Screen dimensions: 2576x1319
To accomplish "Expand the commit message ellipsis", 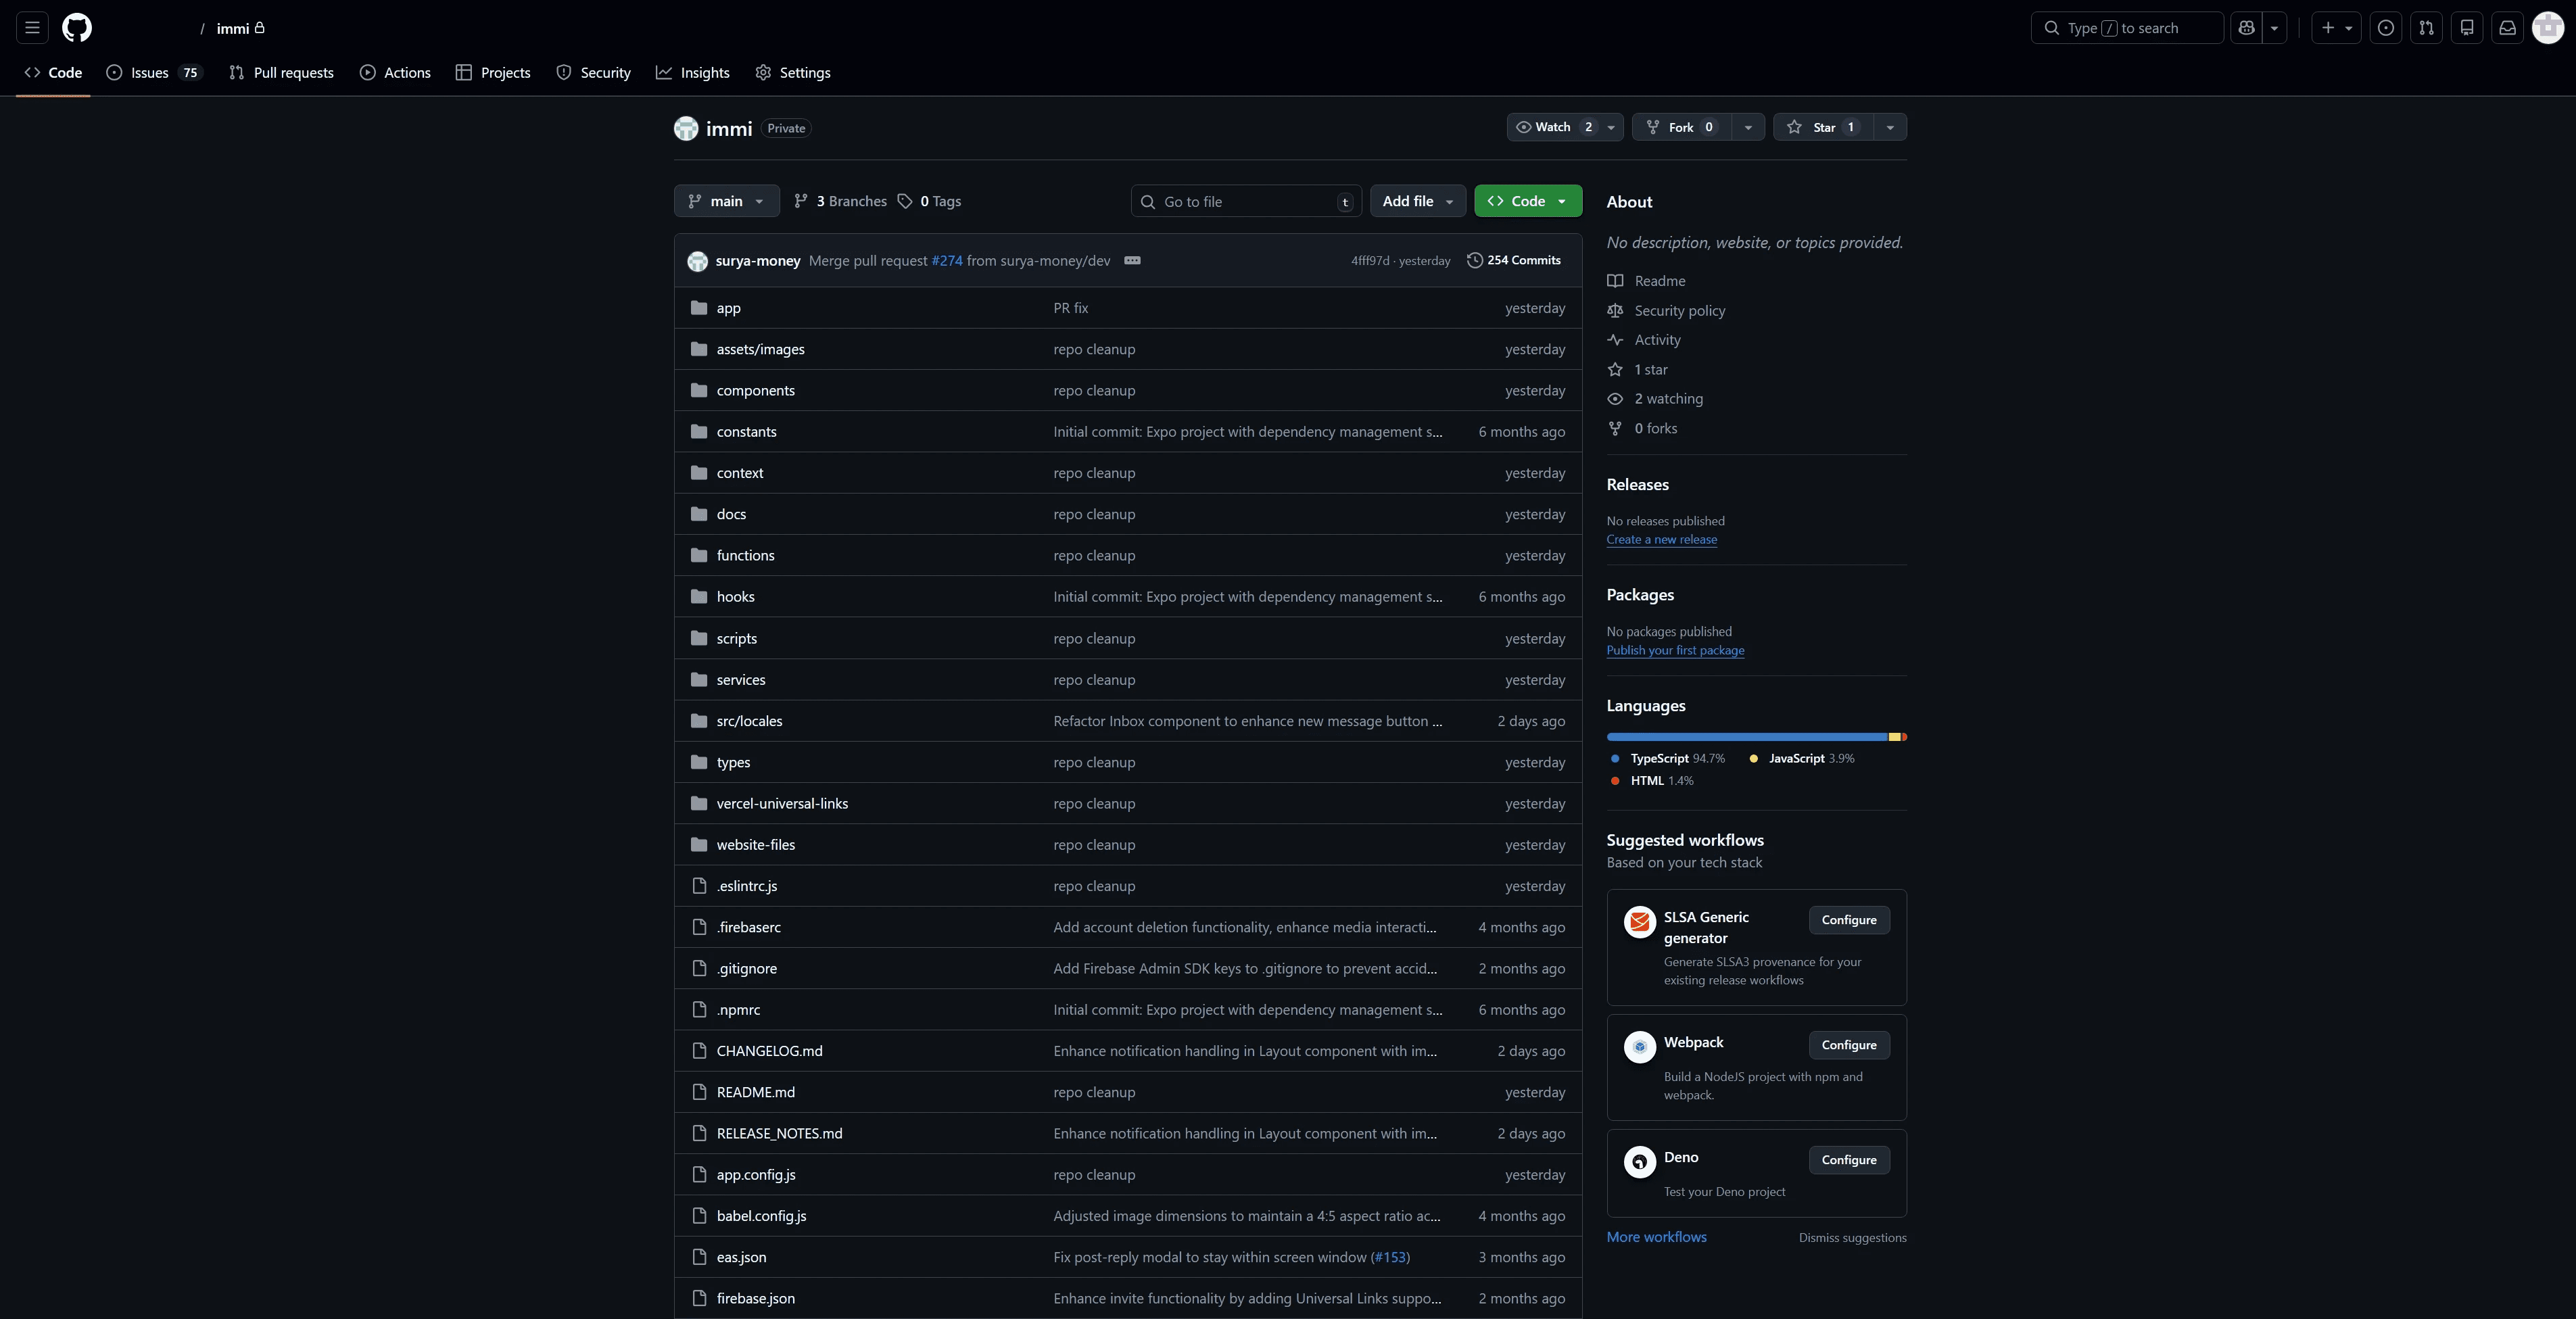I will pyautogui.click(x=1132, y=260).
